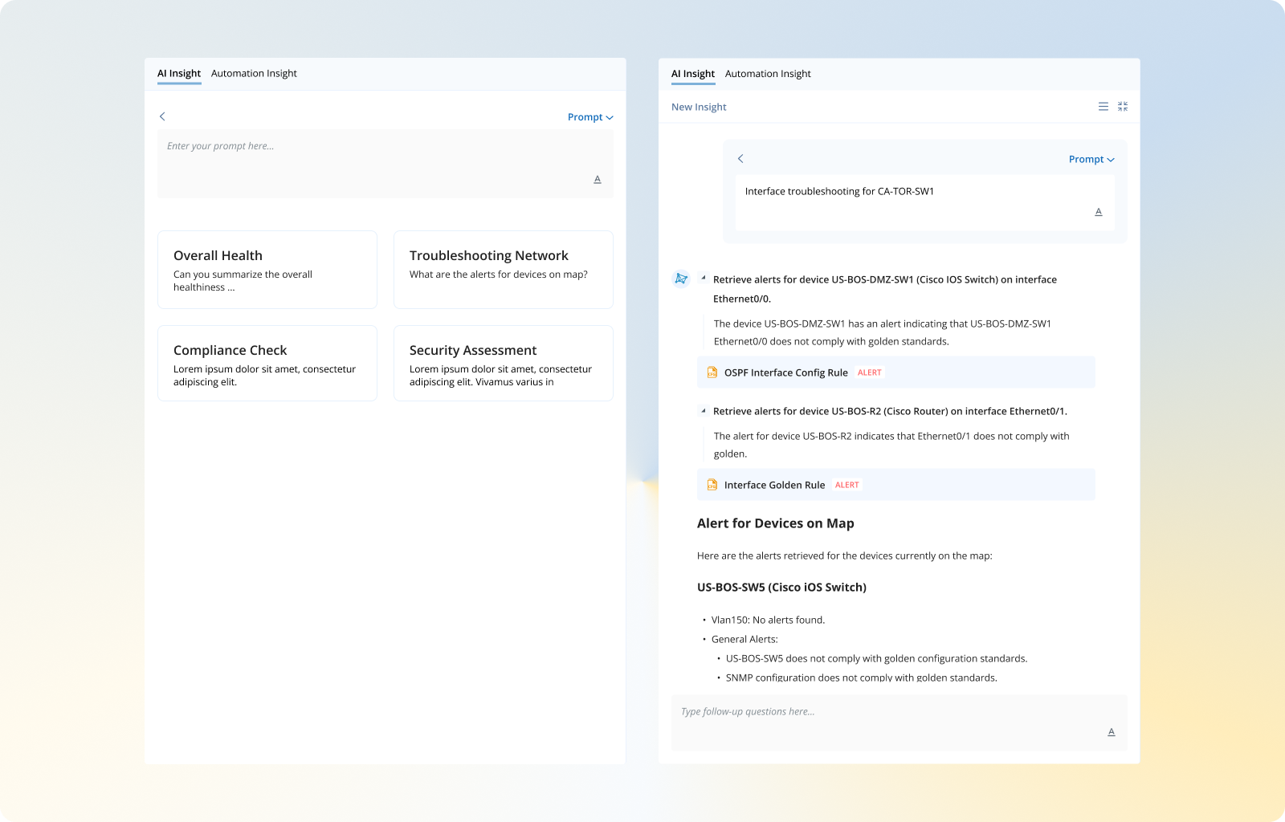Collapse the US-BOS-R2 alerts step
1285x822 pixels.
704,411
